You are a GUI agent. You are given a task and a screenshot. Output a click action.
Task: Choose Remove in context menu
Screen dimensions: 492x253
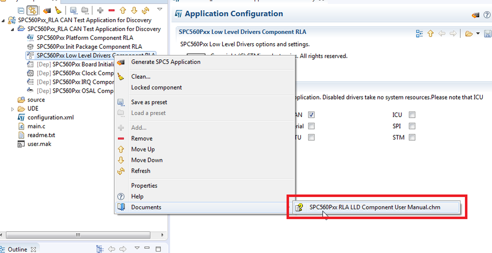click(x=205, y=139)
